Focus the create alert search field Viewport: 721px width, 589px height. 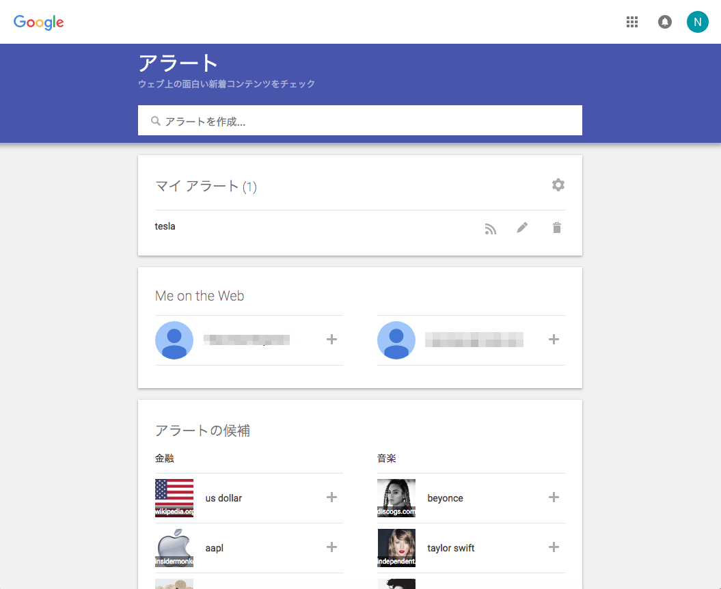coord(360,120)
